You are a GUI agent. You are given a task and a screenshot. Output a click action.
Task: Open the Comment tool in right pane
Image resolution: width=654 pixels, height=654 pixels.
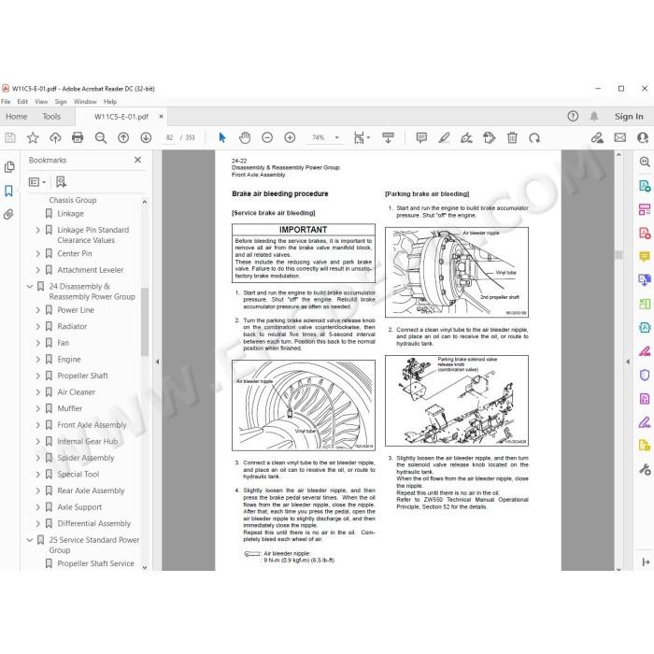(x=645, y=256)
